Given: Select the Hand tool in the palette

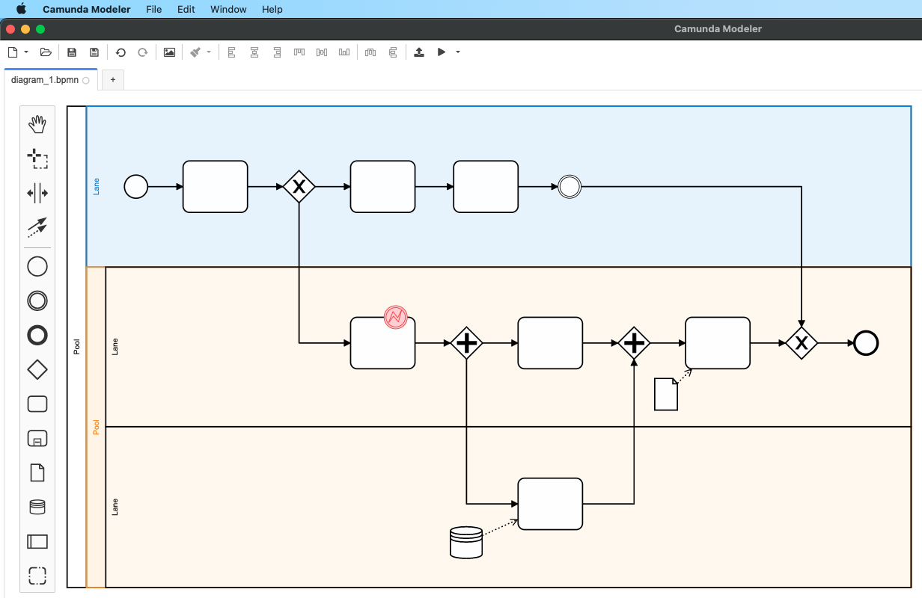Looking at the screenshot, I should click(x=37, y=124).
